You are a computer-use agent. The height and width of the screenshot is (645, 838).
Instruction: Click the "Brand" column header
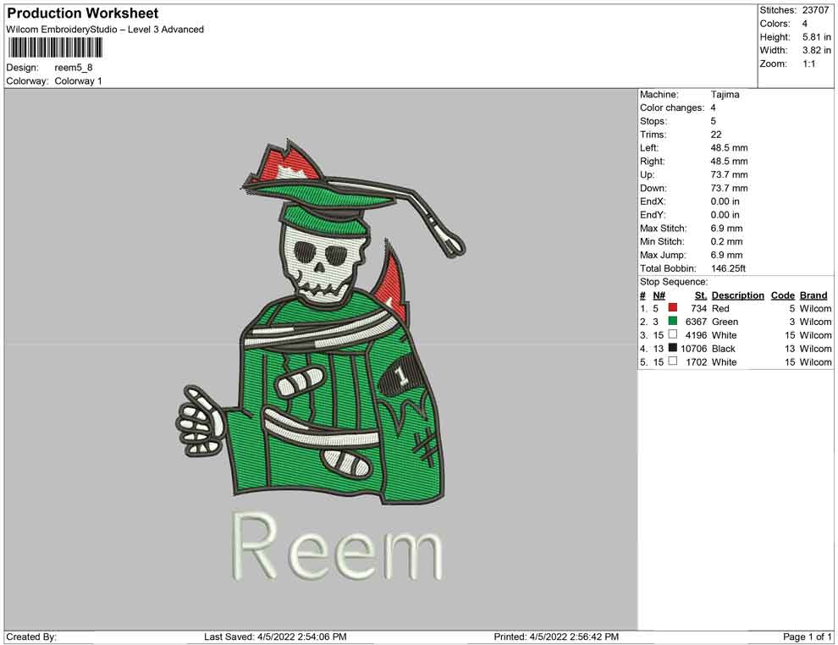coord(813,295)
